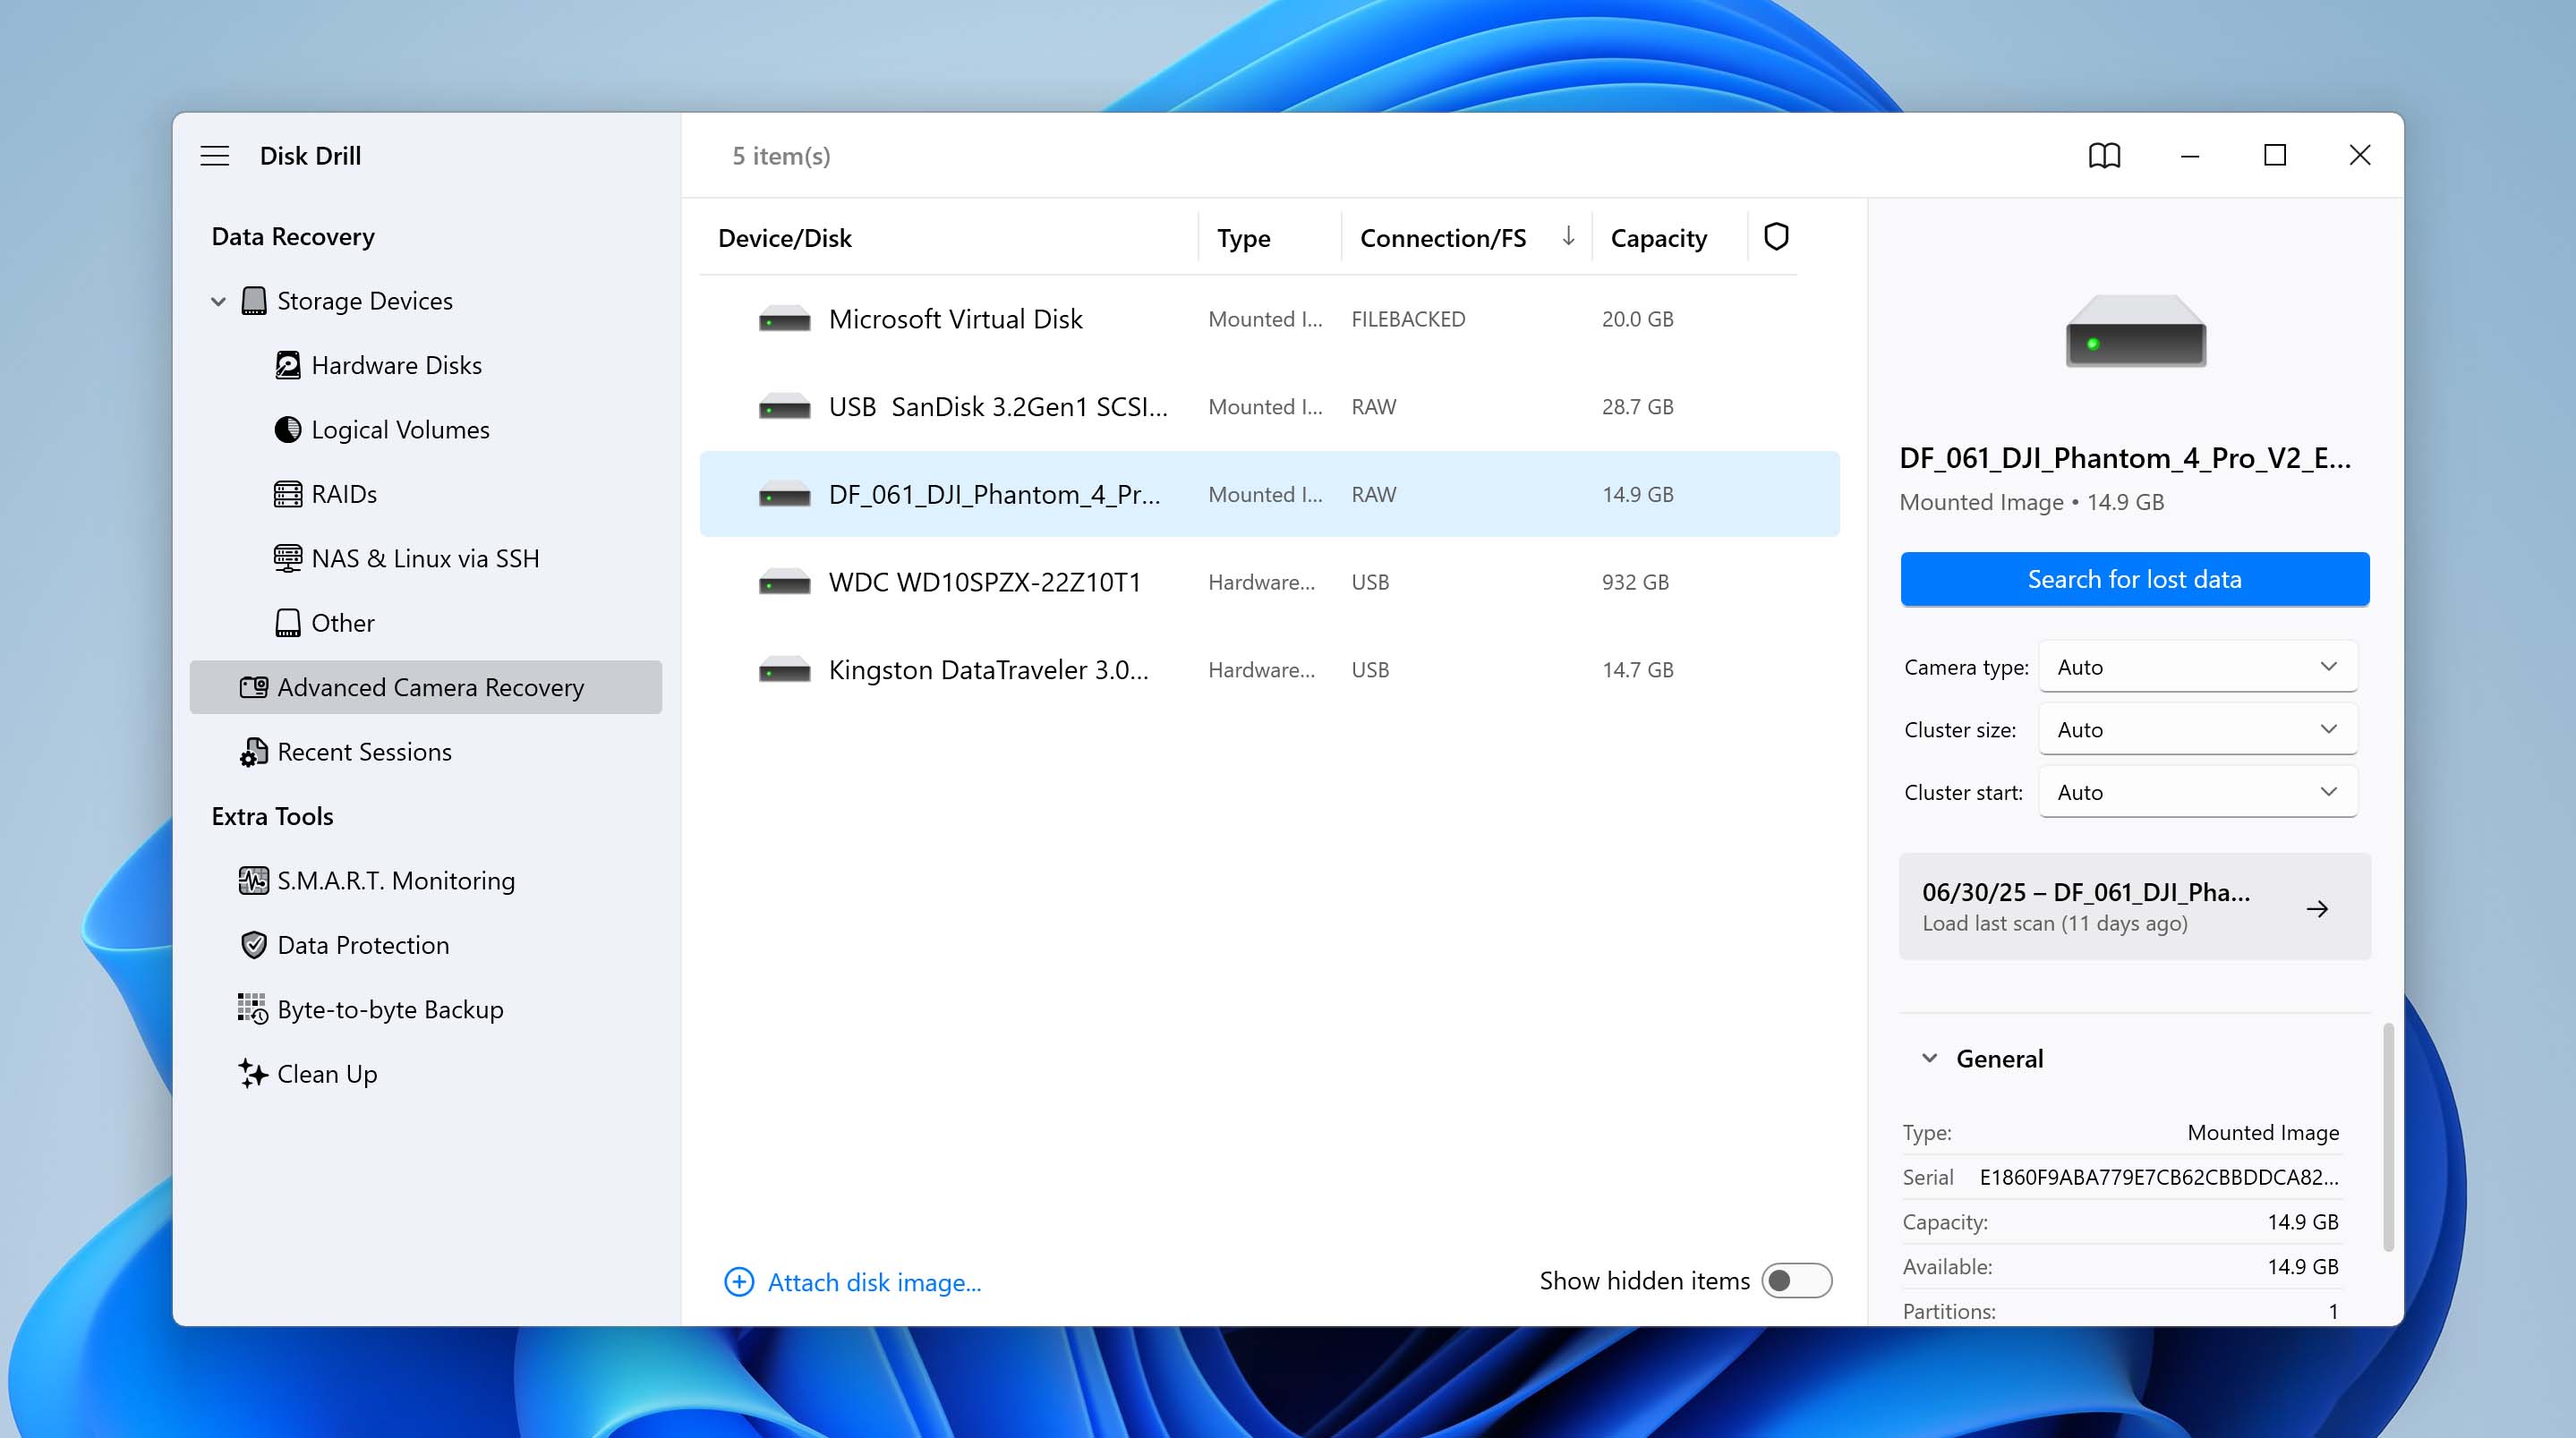This screenshot has width=2576, height=1438.
Task: Click the WDC WD10SPZX drive icon
Action: [784, 582]
